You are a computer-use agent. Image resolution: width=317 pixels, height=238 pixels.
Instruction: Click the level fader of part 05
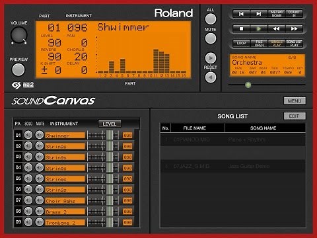click(109, 178)
